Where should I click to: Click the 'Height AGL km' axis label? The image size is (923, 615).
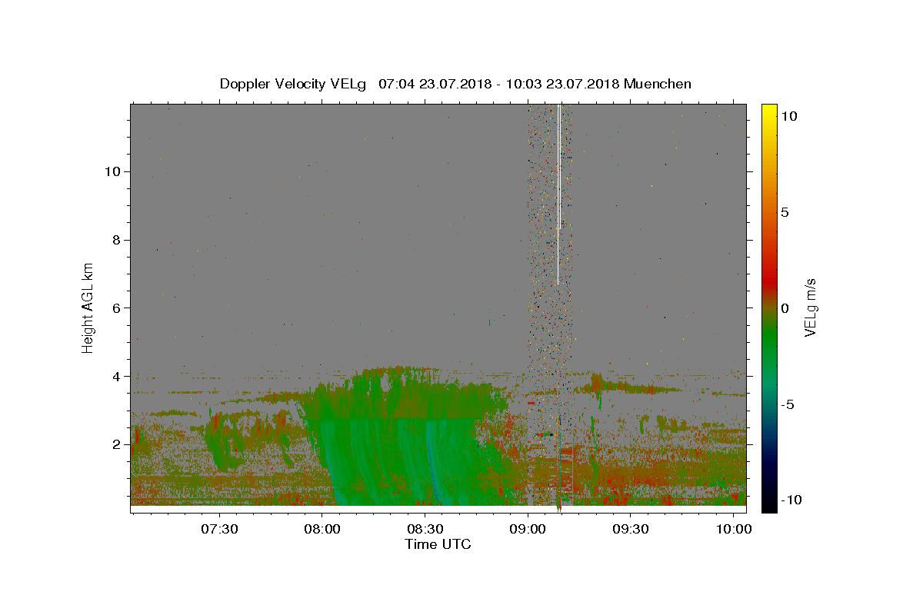(88, 307)
